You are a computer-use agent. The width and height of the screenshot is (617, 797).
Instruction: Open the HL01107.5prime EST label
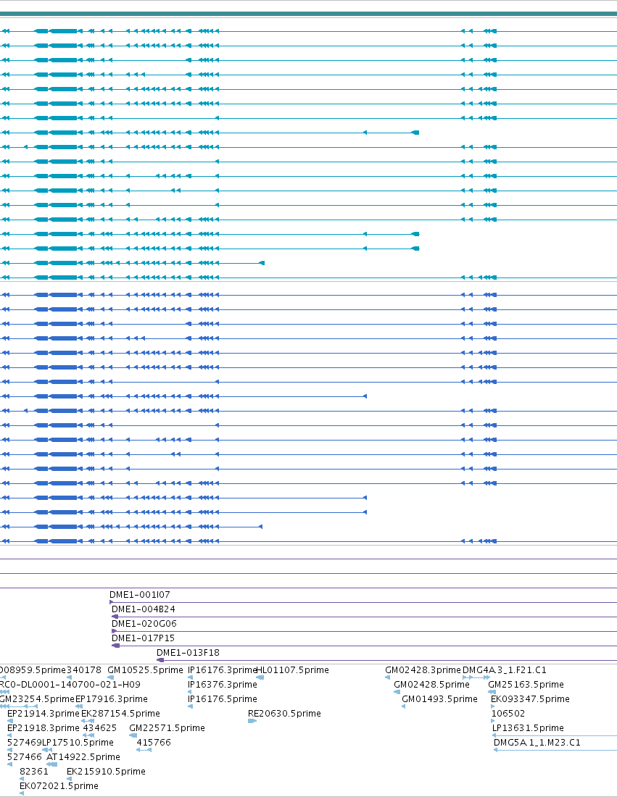click(x=292, y=670)
